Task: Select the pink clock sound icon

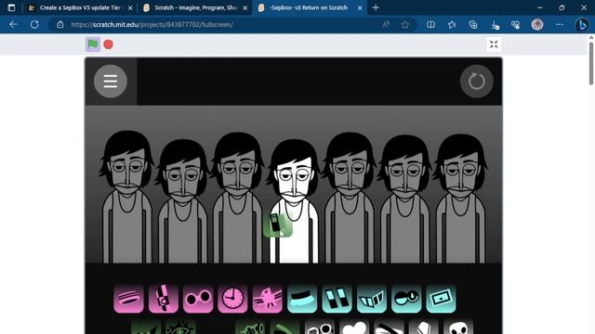Action: click(x=232, y=299)
